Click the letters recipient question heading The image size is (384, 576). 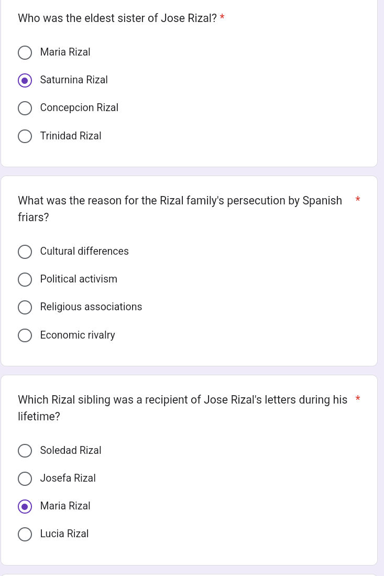[183, 408]
